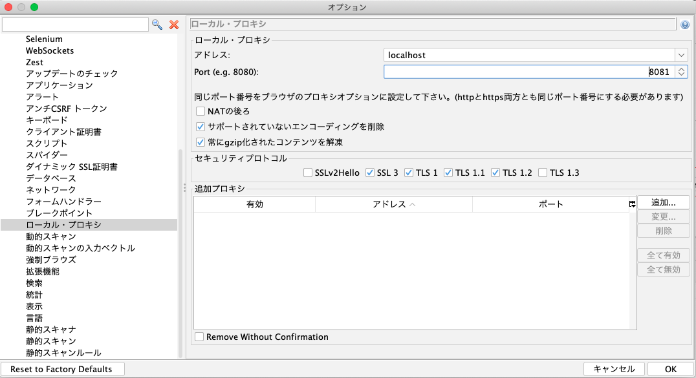Viewport: 696px width, 378px height.
Task: Open 静的スキャンルール options
Action: pyautogui.click(x=63, y=353)
